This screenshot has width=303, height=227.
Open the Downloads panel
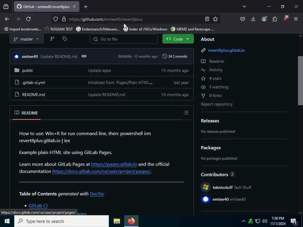[x=253, y=19]
